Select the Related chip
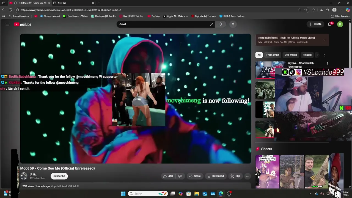 [x=307, y=55]
